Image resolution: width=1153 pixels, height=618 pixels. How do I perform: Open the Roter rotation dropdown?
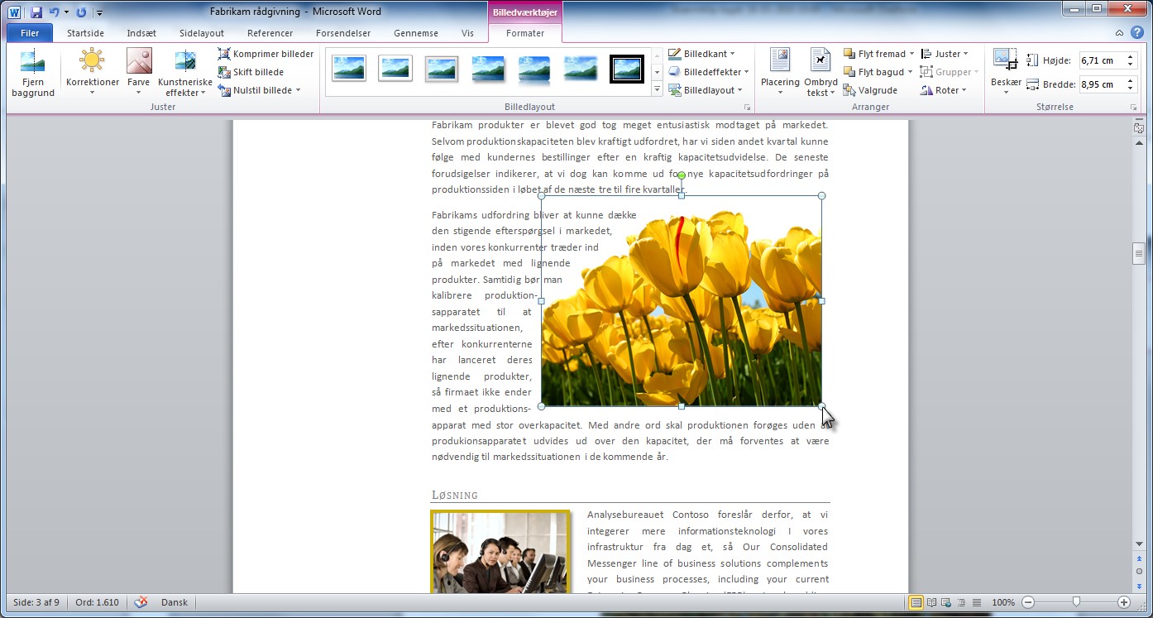pyautogui.click(x=943, y=90)
